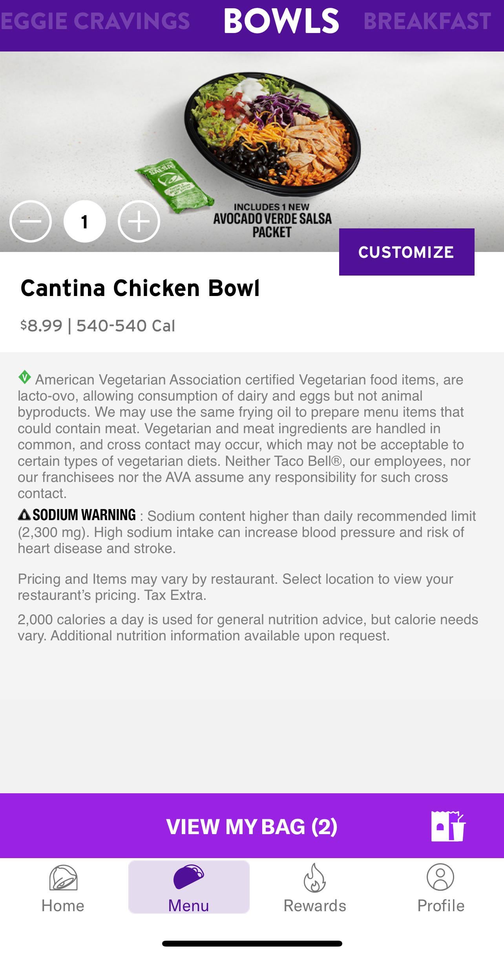Tap the Cantina Chicken Bowl photo
The image size is (504, 956).
pos(273,134)
